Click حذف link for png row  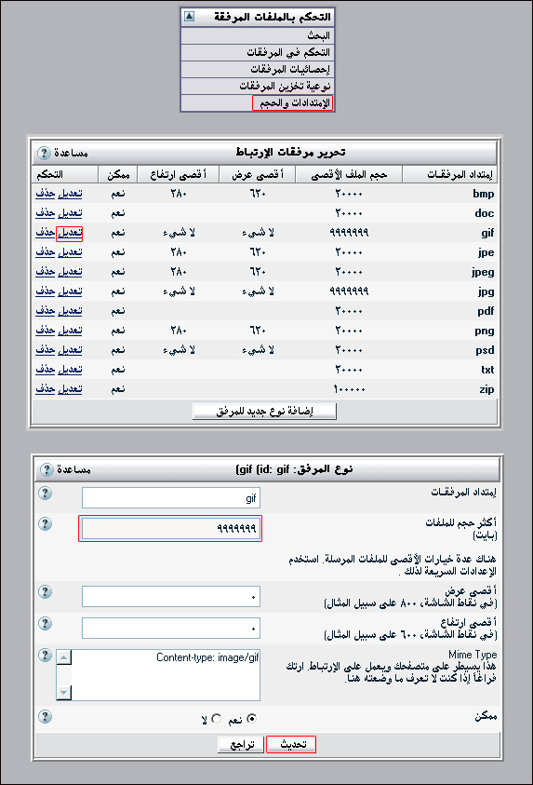(x=45, y=330)
